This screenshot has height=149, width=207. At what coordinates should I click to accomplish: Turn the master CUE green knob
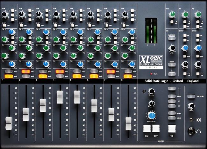[x=172, y=14]
